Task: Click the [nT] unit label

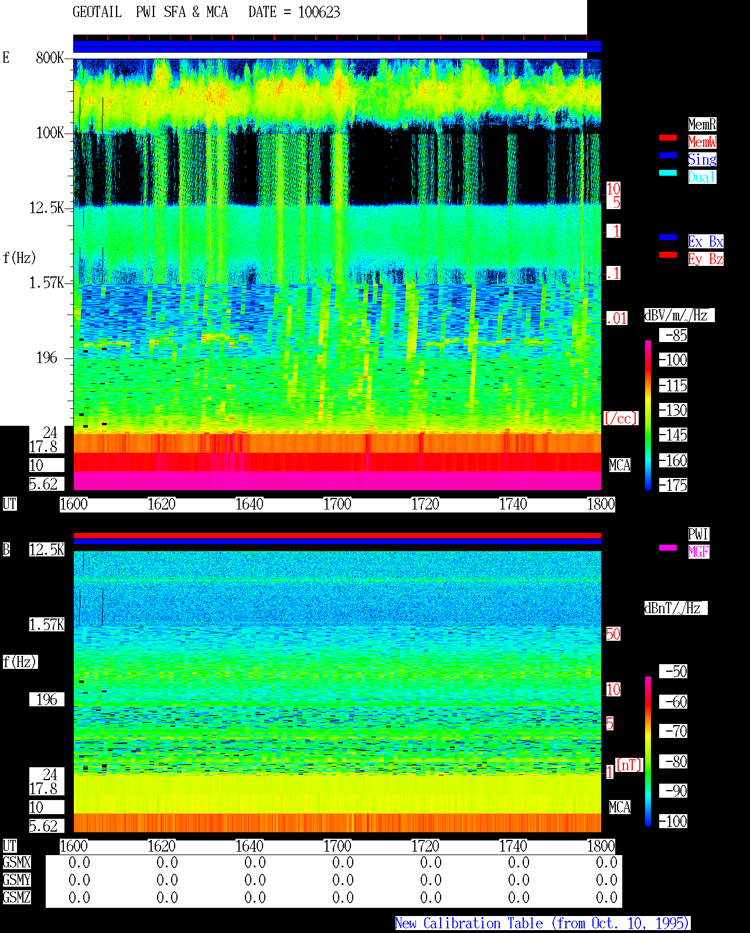Action: point(629,765)
